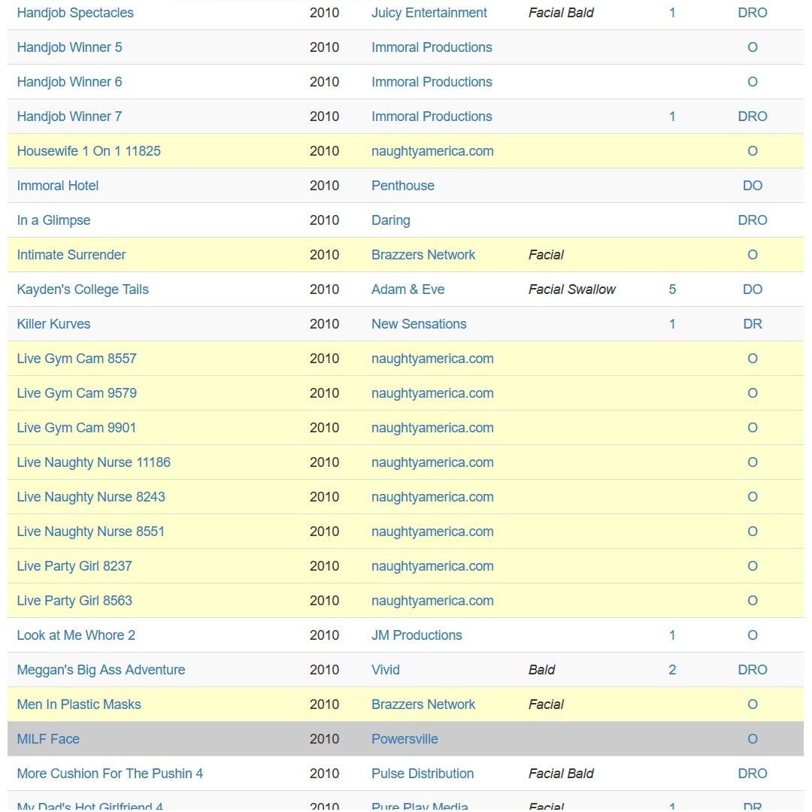Open the New Sensations distributor page
The width and height of the screenshot is (812, 812).
(419, 324)
